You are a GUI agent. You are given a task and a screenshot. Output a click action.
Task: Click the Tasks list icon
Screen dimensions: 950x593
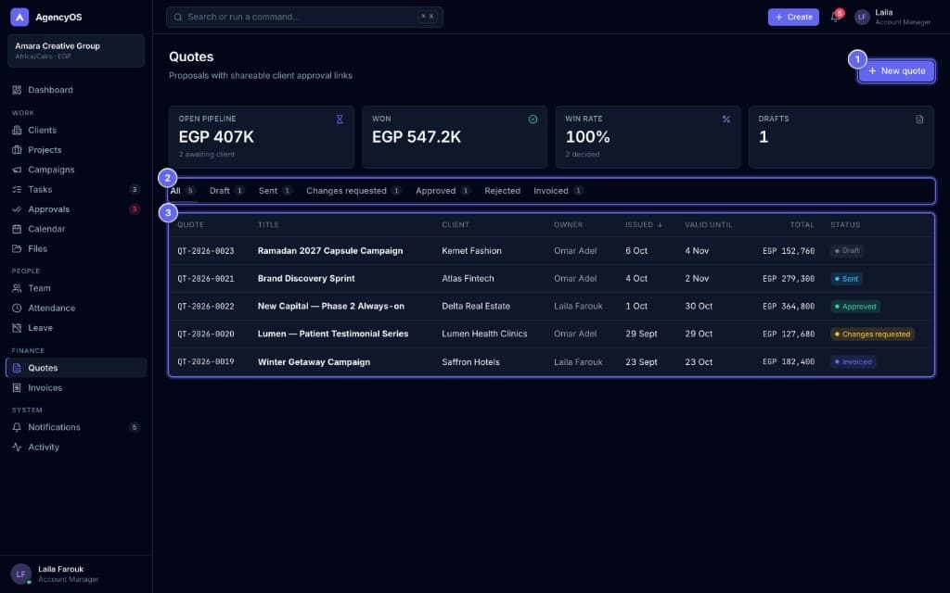[x=17, y=189]
